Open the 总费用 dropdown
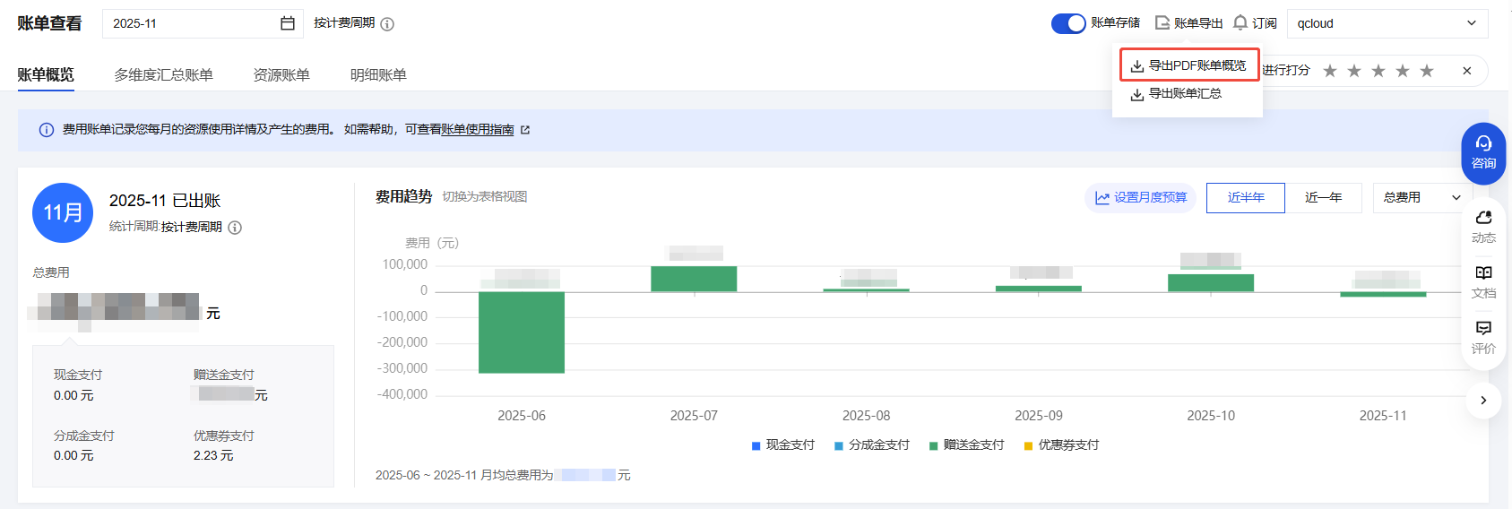1512x509 pixels. tap(1421, 197)
